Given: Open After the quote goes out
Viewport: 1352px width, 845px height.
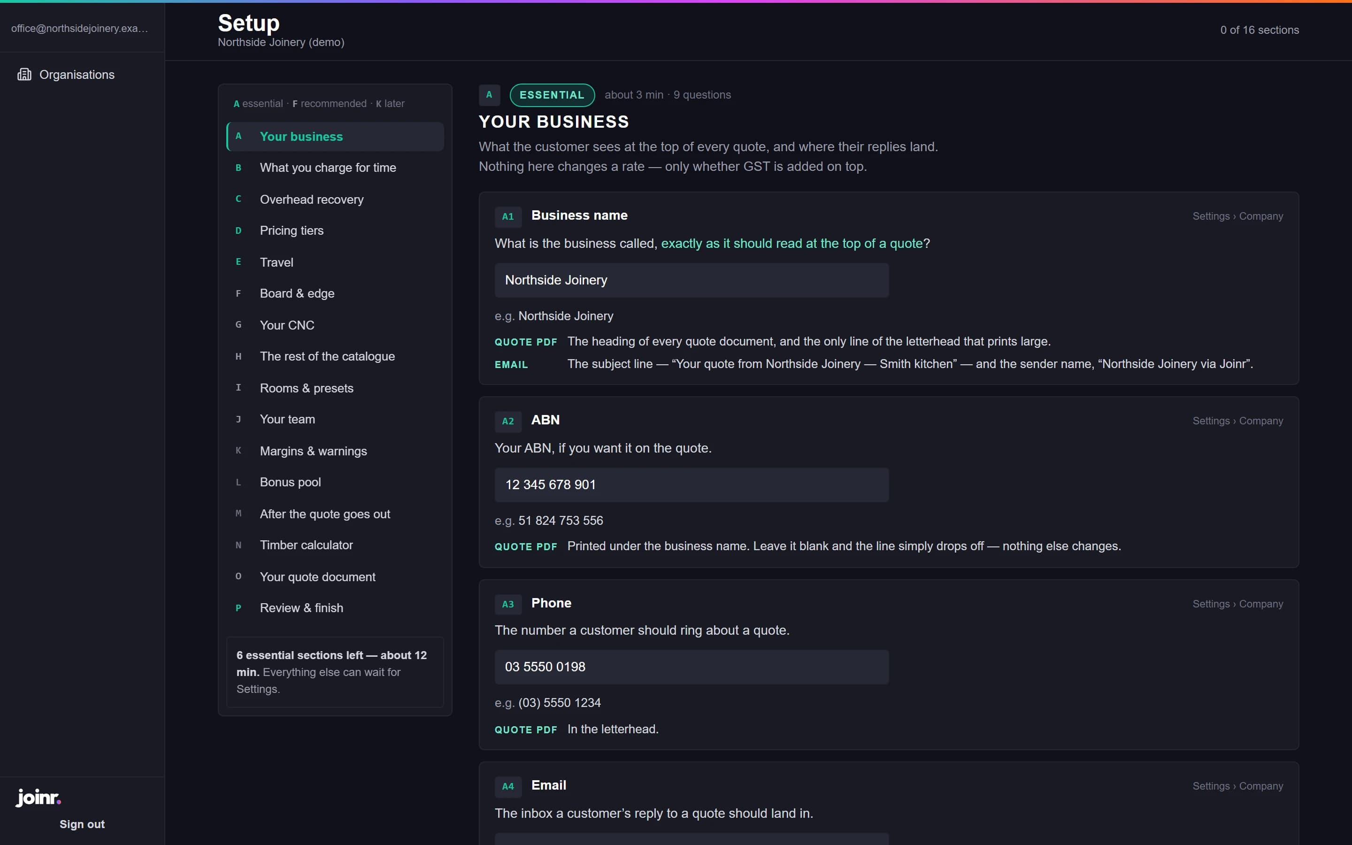Looking at the screenshot, I should [x=335, y=514].
